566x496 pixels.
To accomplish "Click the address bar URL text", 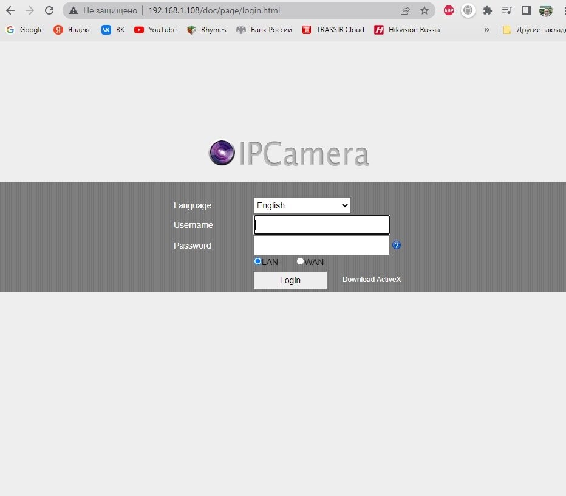I will click(214, 10).
